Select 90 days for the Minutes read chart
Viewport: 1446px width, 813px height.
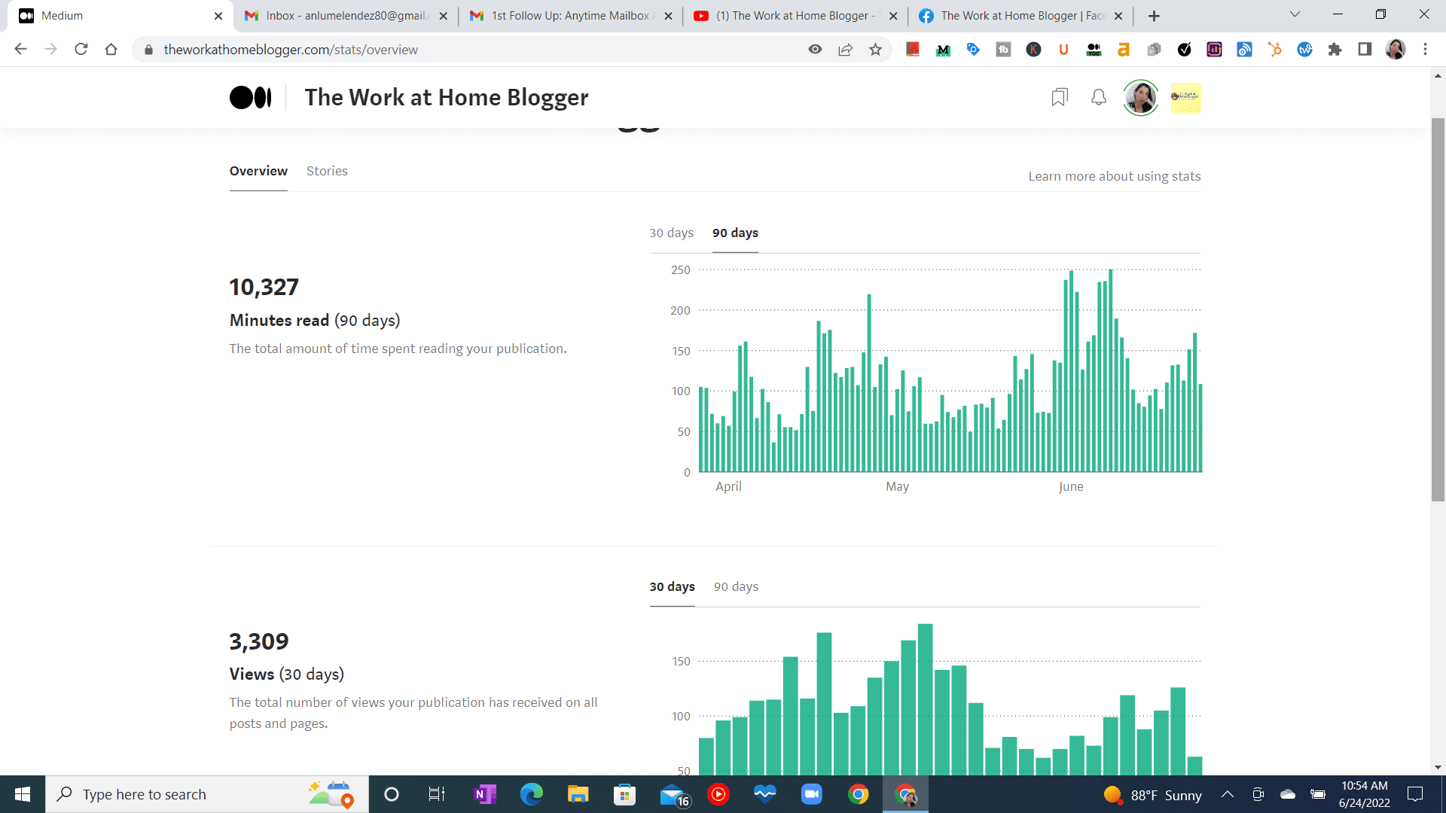click(x=735, y=233)
